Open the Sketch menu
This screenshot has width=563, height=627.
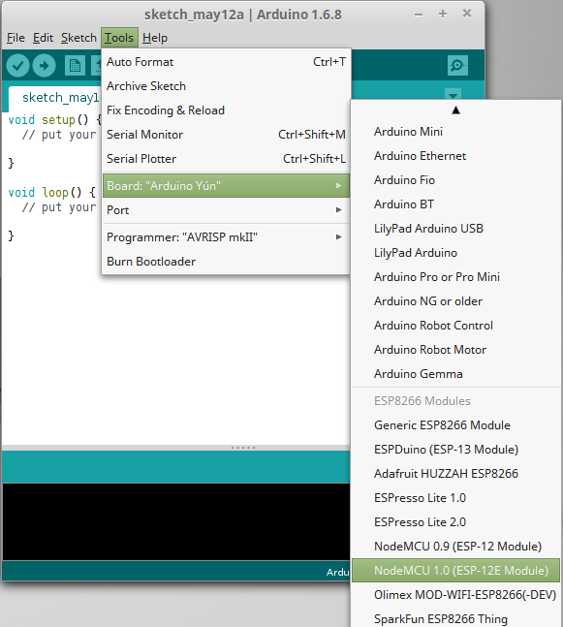(78, 38)
